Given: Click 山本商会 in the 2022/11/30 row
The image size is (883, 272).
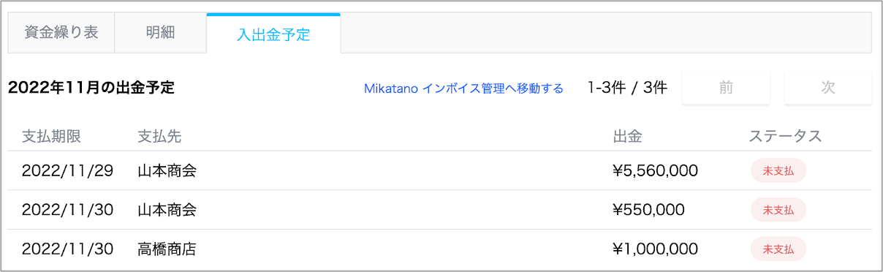Looking at the screenshot, I should pos(167,210).
